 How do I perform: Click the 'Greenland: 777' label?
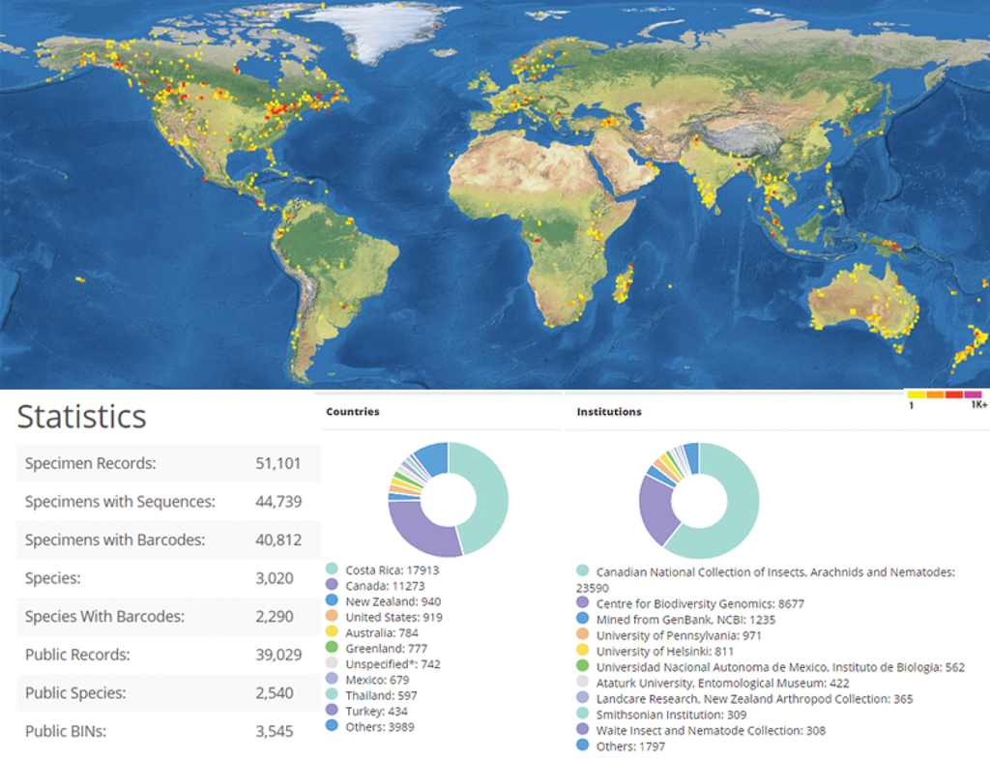387,648
